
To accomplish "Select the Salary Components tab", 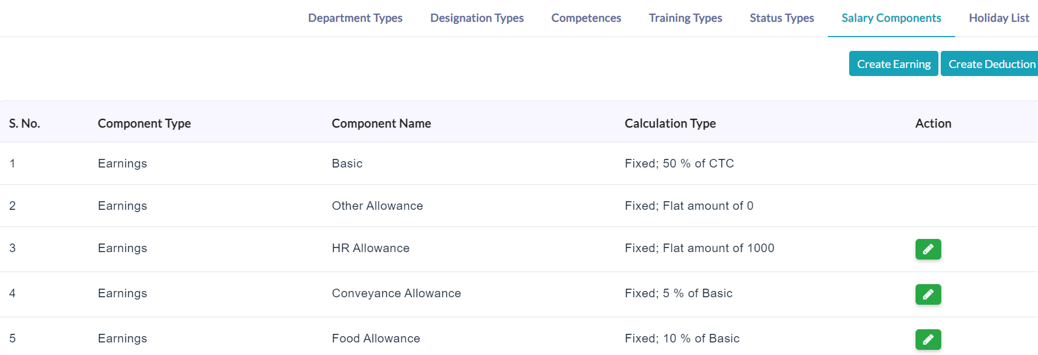I will (x=892, y=18).
